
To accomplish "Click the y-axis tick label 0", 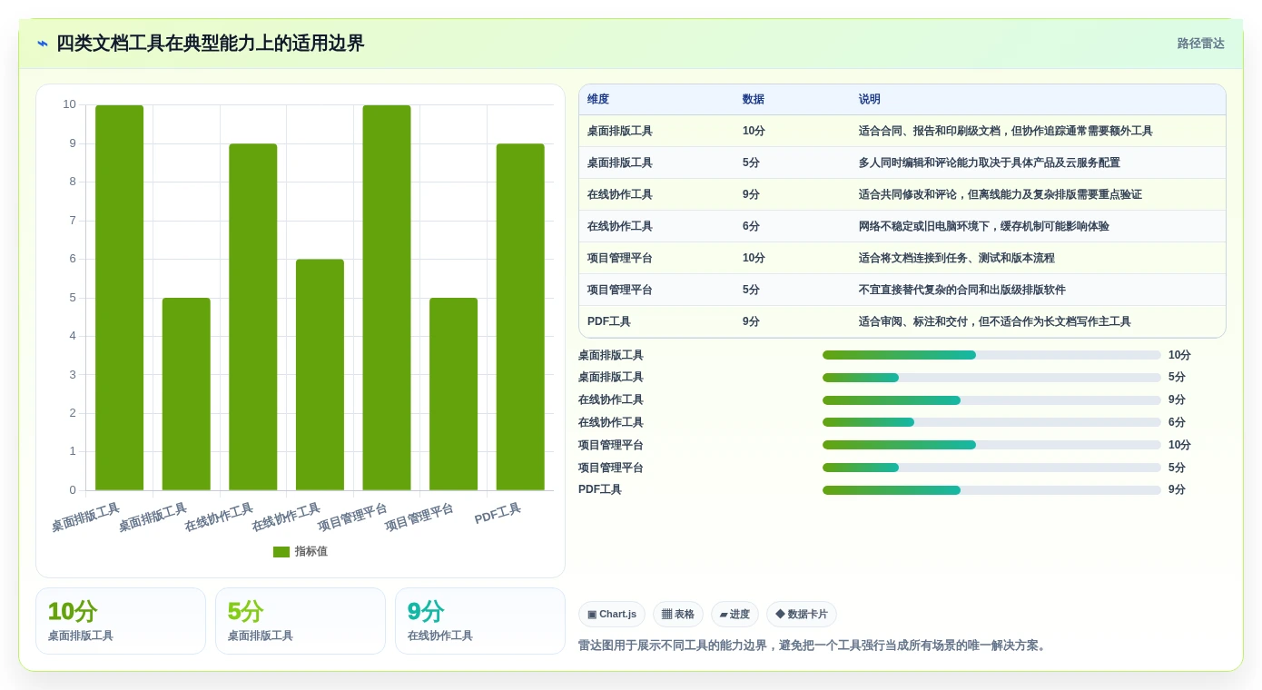I will pos(73,490).
